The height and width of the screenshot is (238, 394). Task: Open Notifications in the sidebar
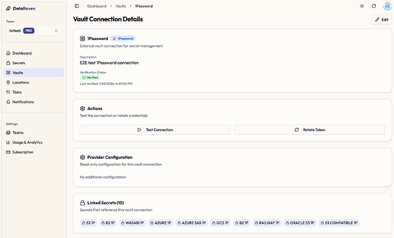coord(23,102)
